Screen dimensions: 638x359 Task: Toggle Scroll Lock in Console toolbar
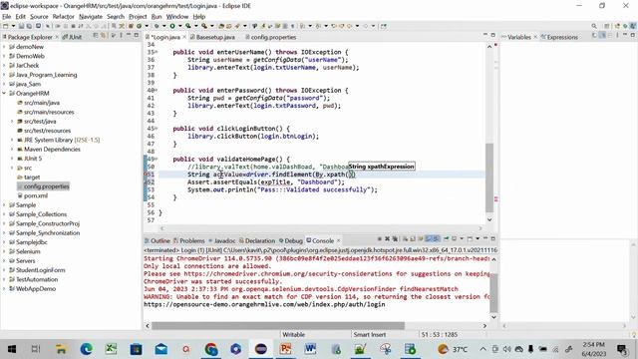[412, 239]
